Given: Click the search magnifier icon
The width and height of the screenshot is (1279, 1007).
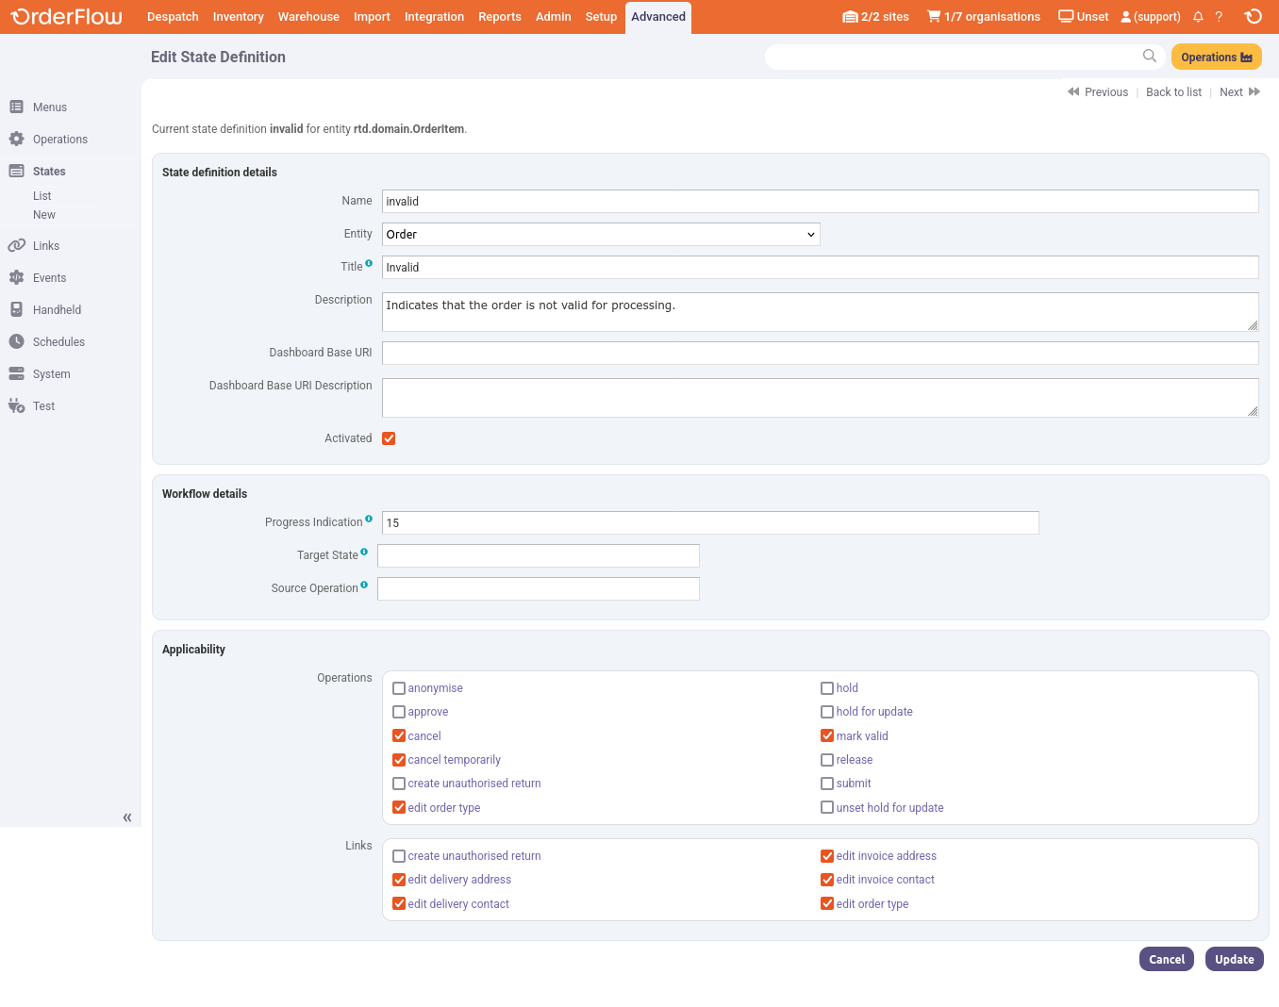Looking at the screenshot, I should click(1149, 57).
